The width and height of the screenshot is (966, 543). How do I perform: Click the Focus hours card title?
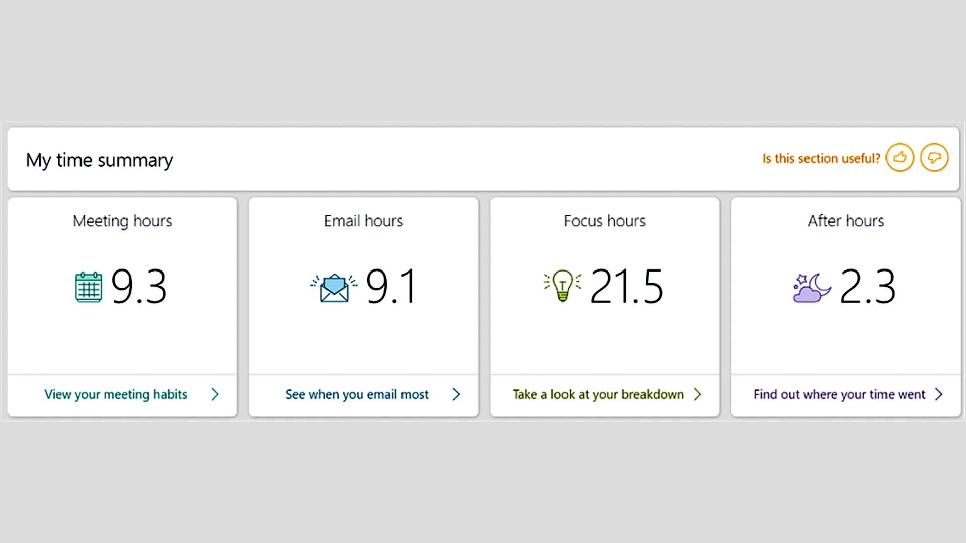[604, 221]
